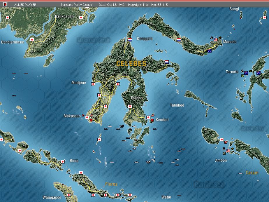Select the Japanese flag base at Madjene
Screen dimensions: 269x202
click(x=93, y=84)
